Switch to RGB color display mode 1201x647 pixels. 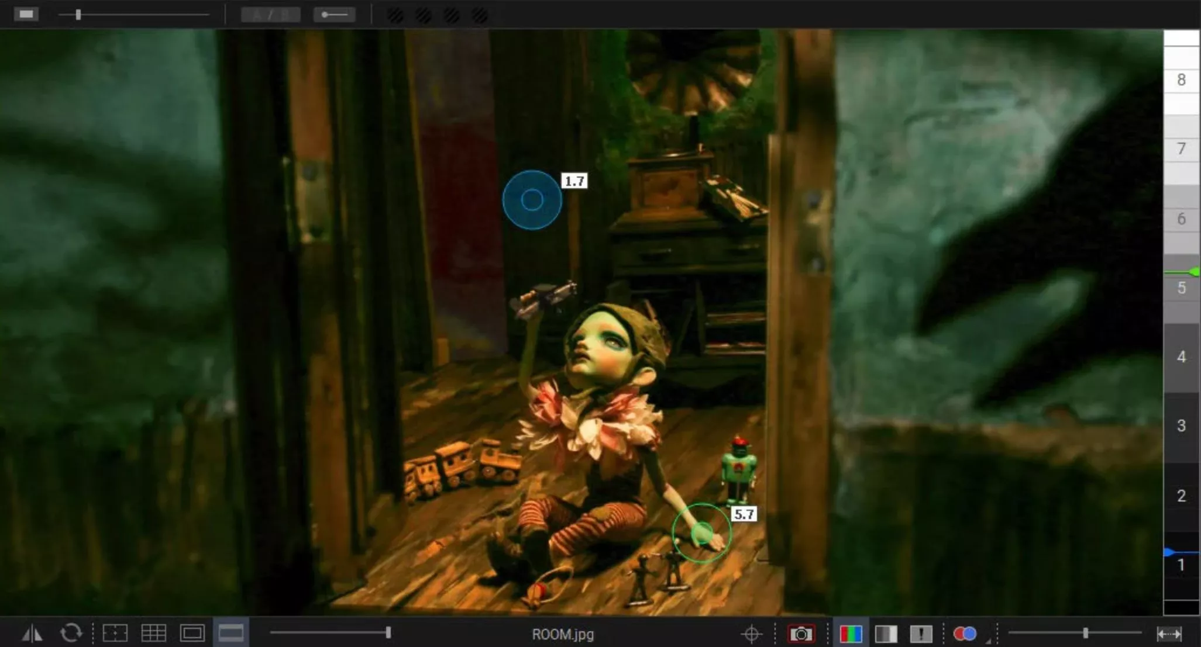(x=851, y=634)
